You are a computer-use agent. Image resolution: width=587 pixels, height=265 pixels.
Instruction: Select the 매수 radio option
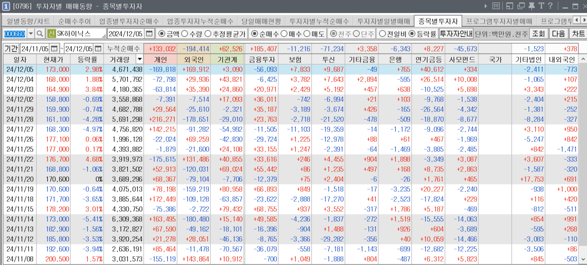[x=284, y=34]
